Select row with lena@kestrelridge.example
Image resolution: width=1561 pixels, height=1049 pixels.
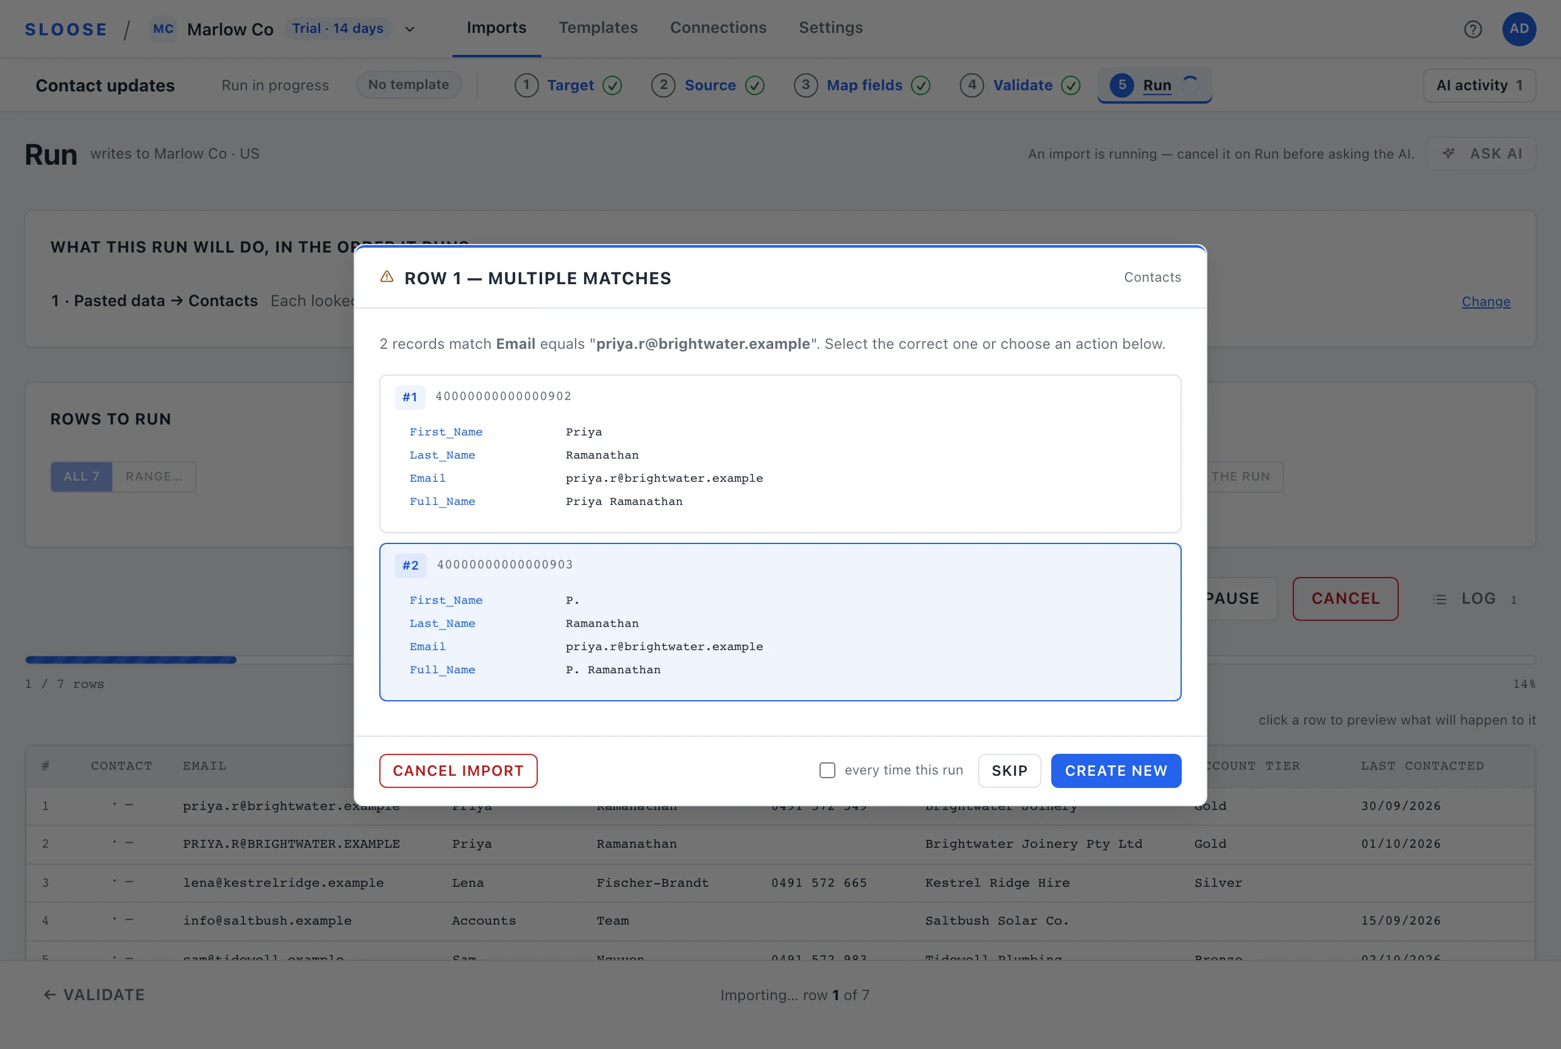780,883
